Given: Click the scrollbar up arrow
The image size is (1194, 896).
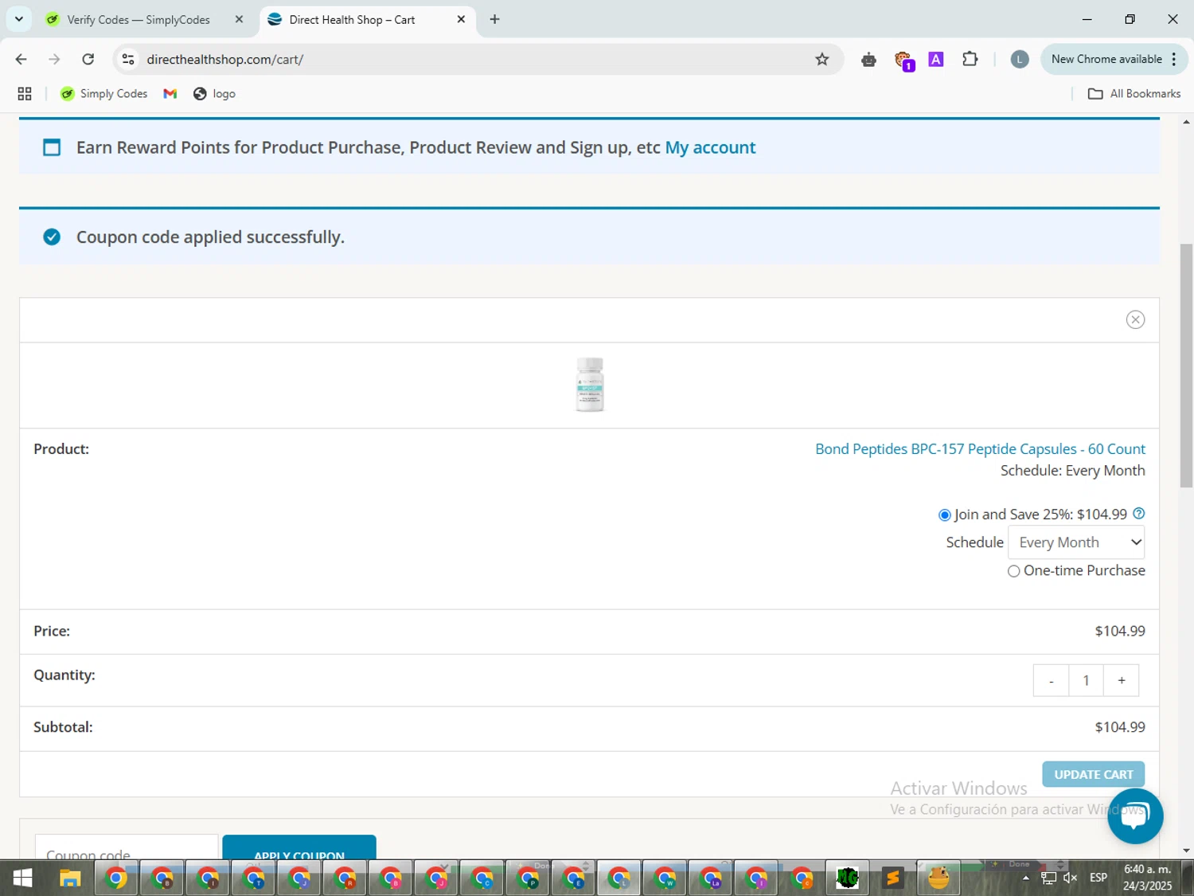Looking at the screenshot, I should pyautogui.click(x=1186, y=122).
